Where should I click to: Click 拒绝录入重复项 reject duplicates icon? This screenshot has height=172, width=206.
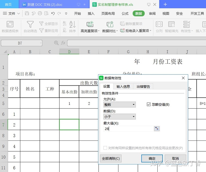tap(122, 31)
